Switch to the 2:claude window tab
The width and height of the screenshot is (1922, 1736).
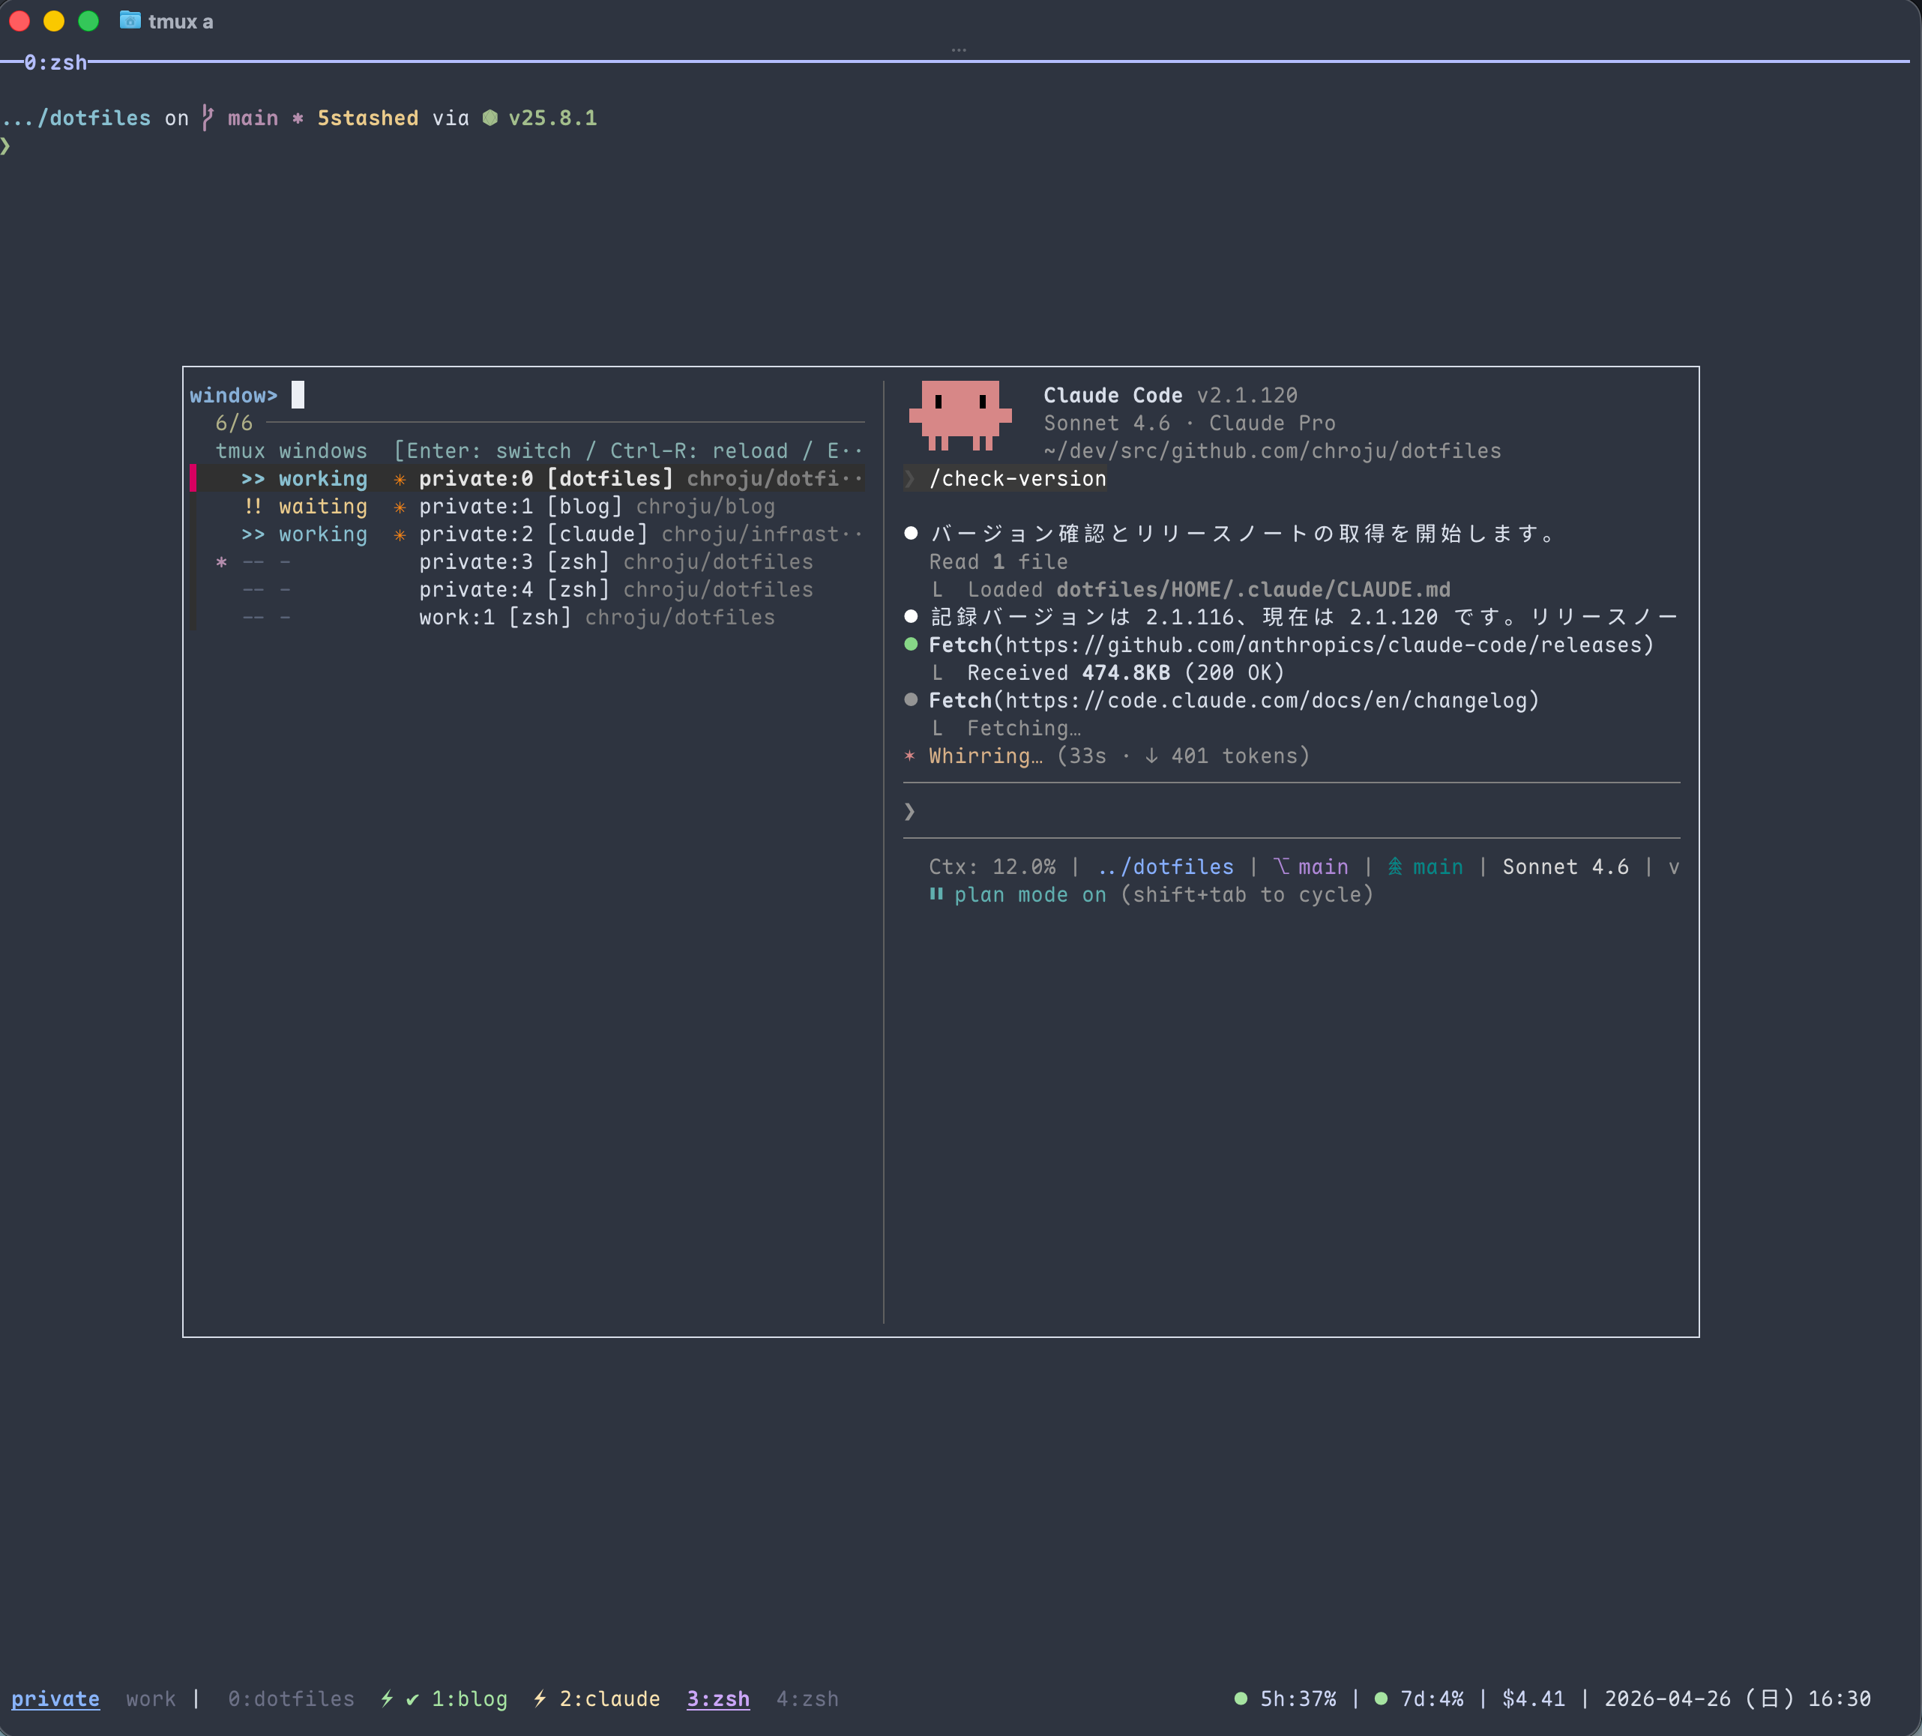pos(609,1699)
